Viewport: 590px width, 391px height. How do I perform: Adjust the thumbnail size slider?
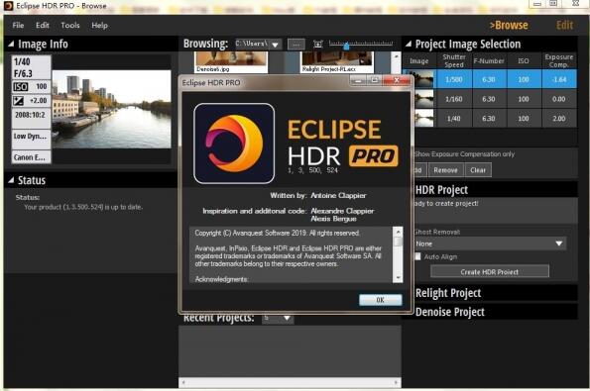(346, 46)
